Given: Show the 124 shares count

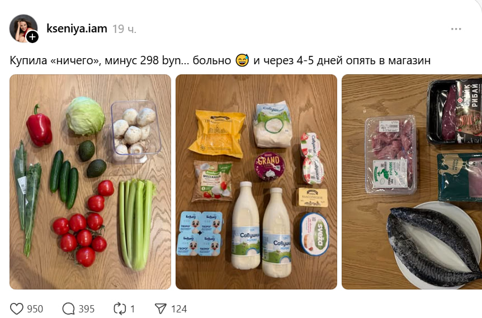Looking at the screenshot, I should pos(179,309).
